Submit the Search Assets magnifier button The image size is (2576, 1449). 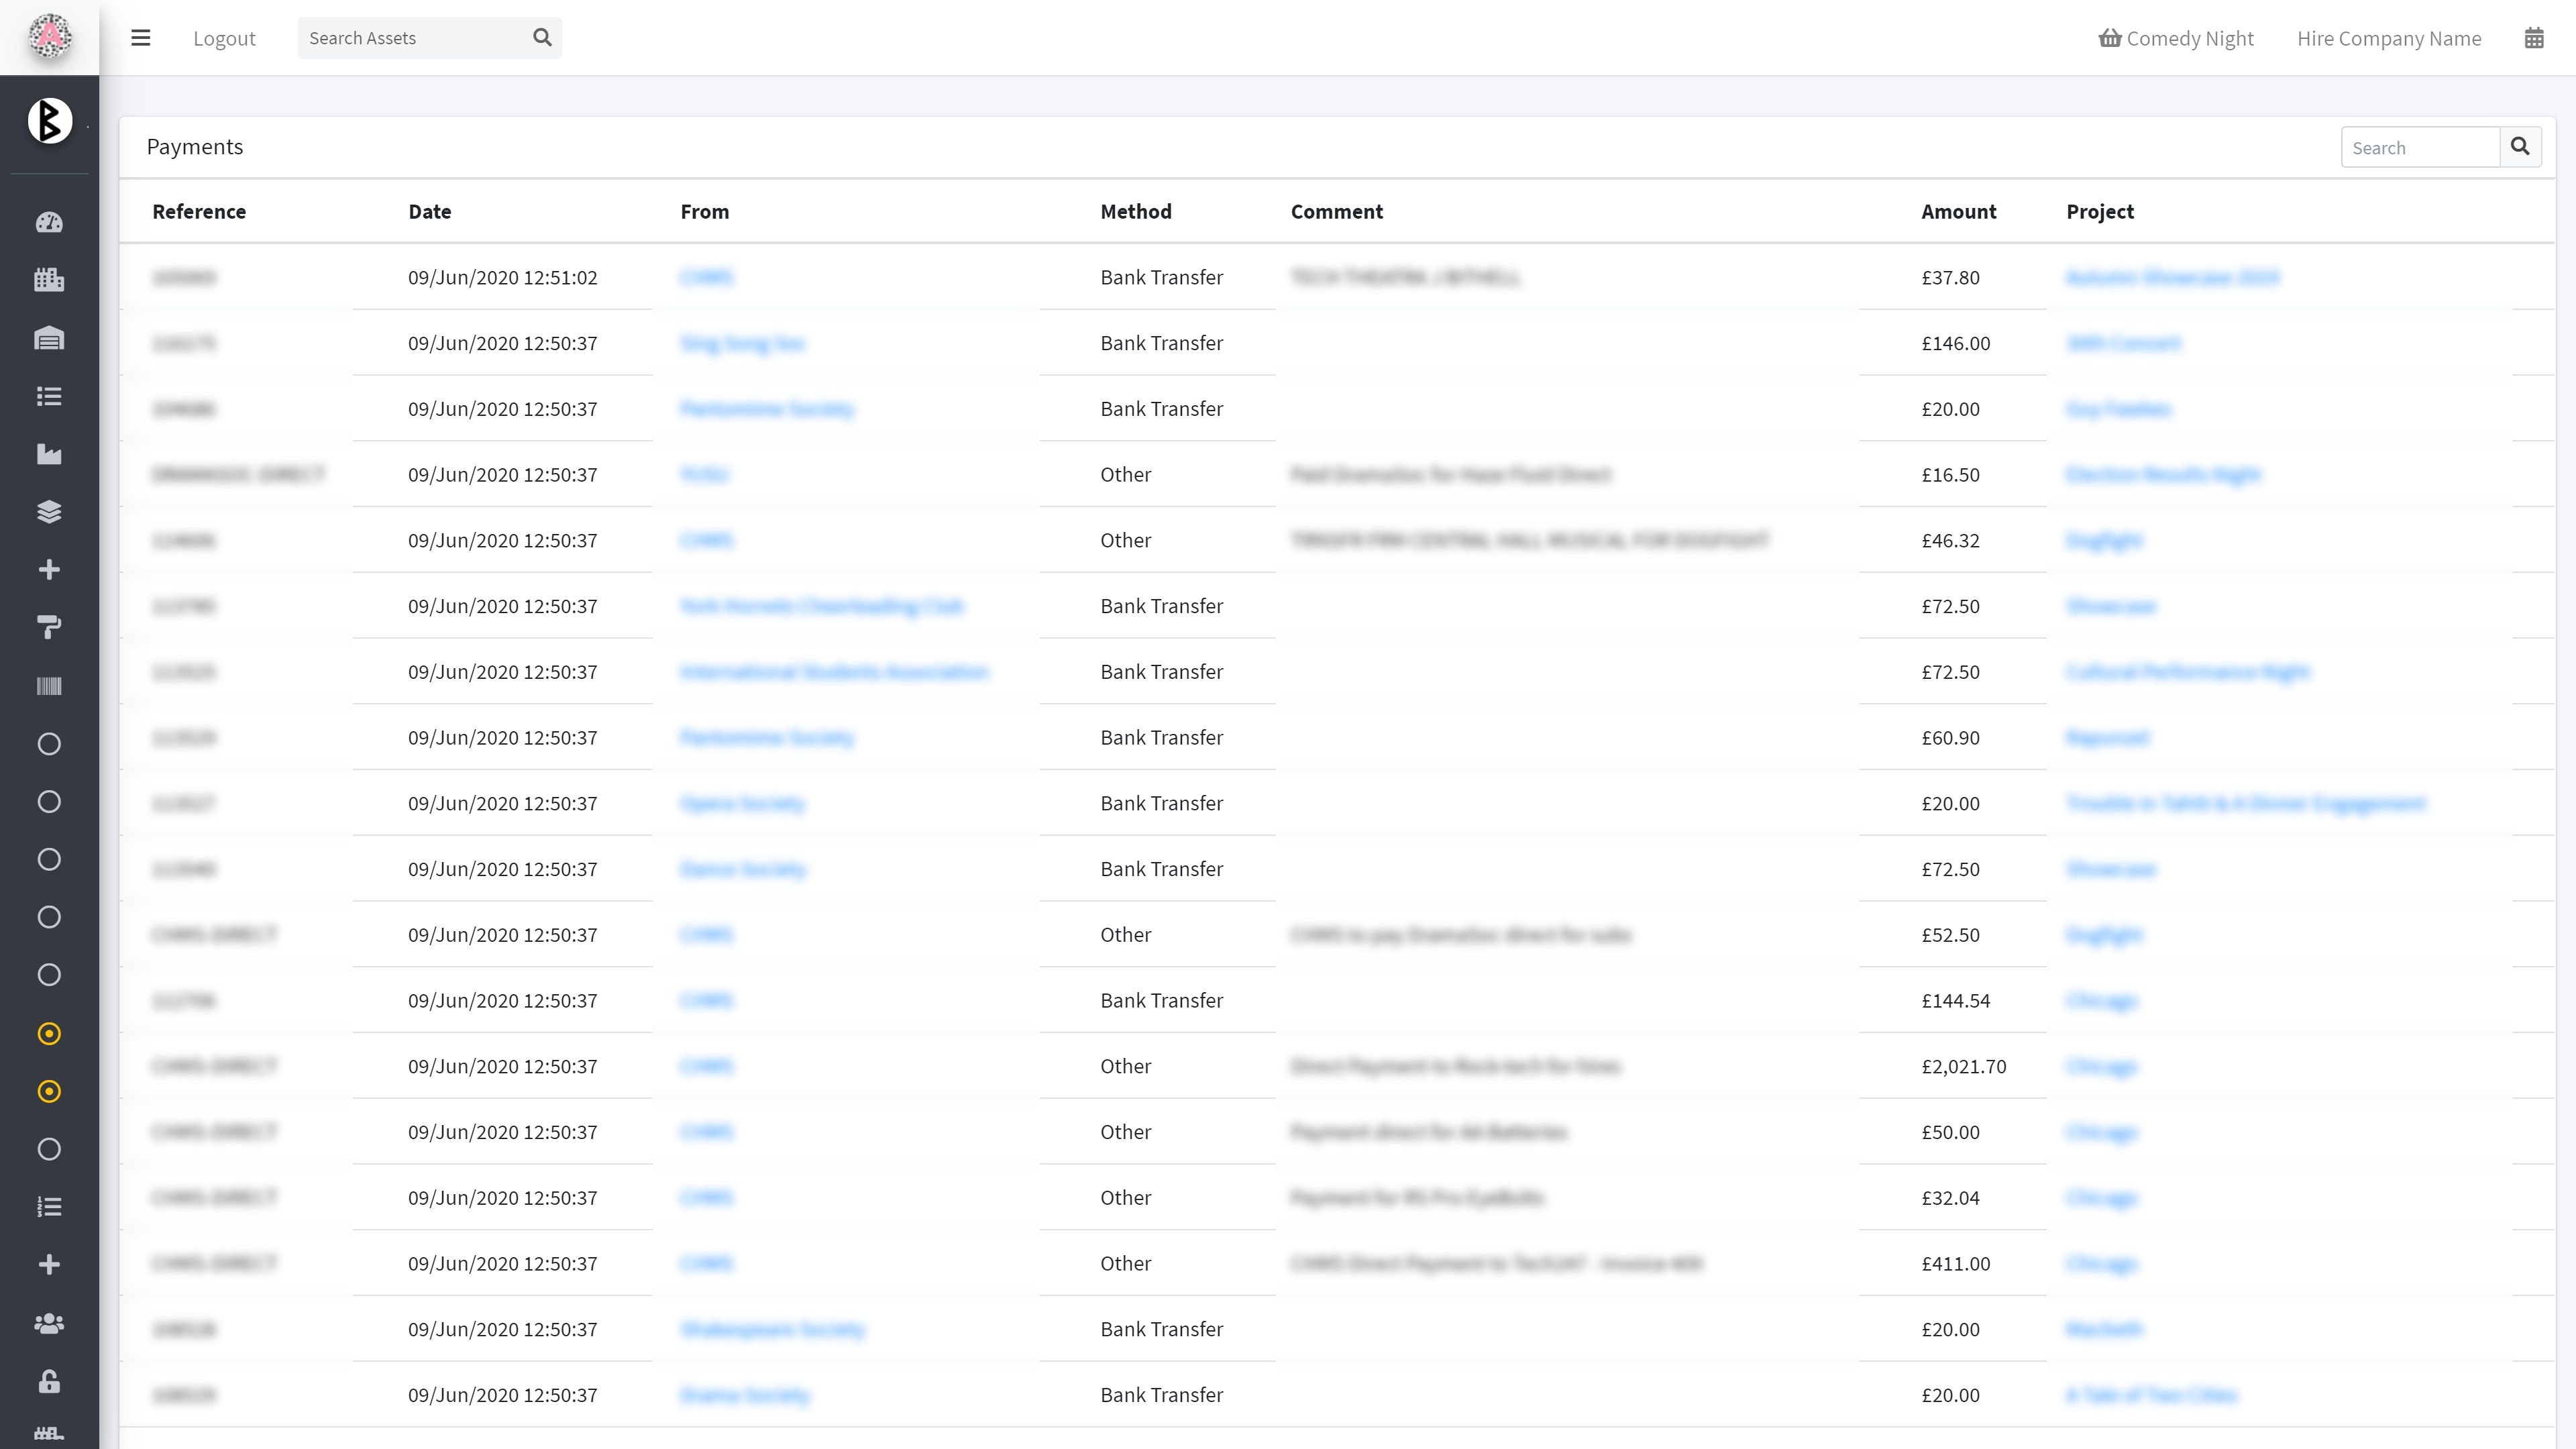click(x=542, y=38)
